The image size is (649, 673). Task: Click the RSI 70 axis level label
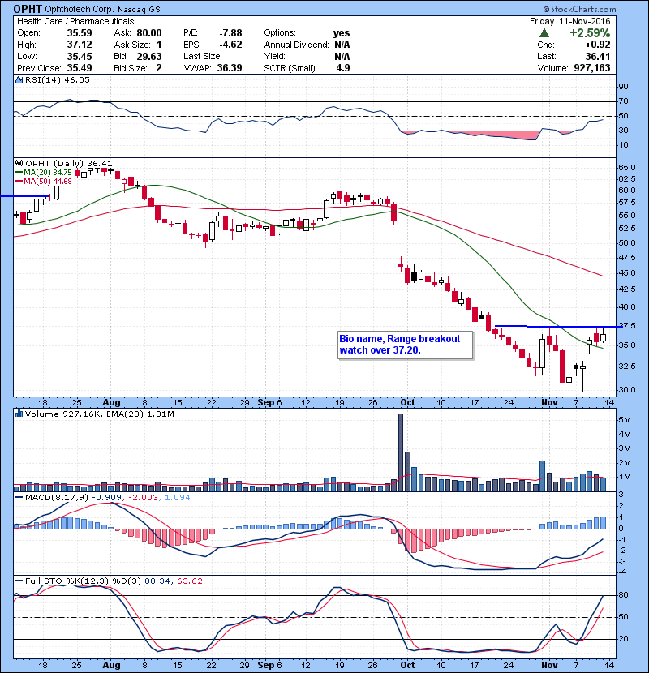623,101
